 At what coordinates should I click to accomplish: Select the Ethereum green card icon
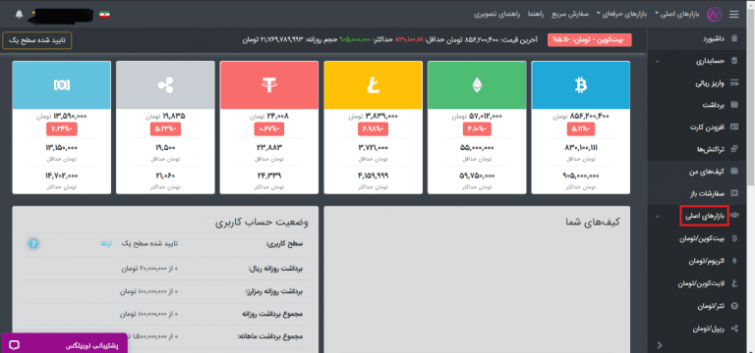click(x=477, y=85)
